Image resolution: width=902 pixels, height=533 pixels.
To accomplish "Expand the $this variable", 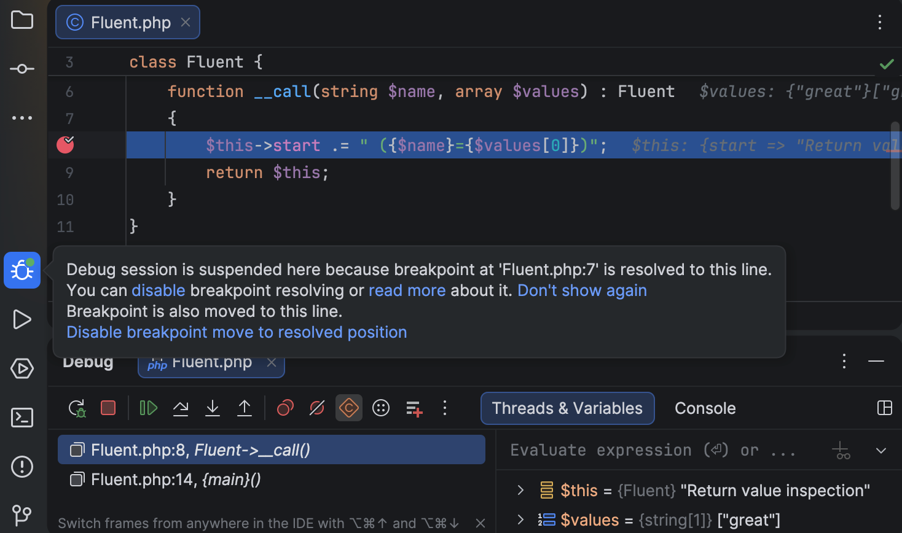I will point(520,490).
